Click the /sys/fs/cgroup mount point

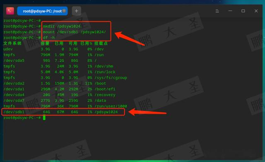click(111, 77)
